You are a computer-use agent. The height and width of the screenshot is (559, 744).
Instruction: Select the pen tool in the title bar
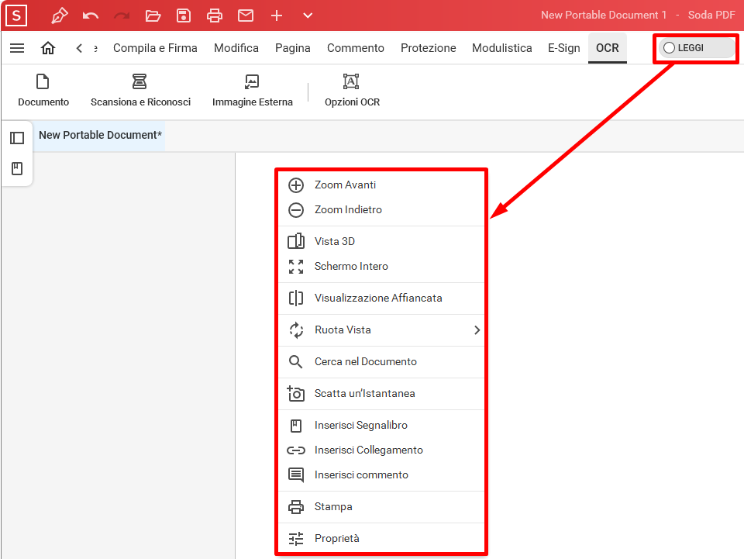pyautogui.click(x=60, y=16)
